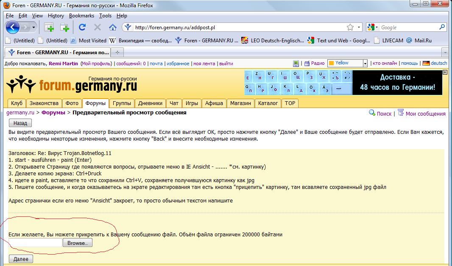Viewport: 452px width, 266px height.
Task: Click the site favicon in the address bar
Action: [128, 28]
